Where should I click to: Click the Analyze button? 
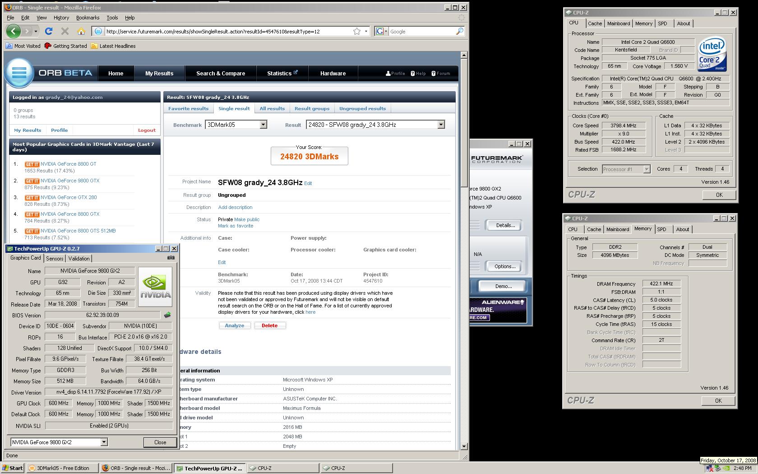click(x=235, y=325)
